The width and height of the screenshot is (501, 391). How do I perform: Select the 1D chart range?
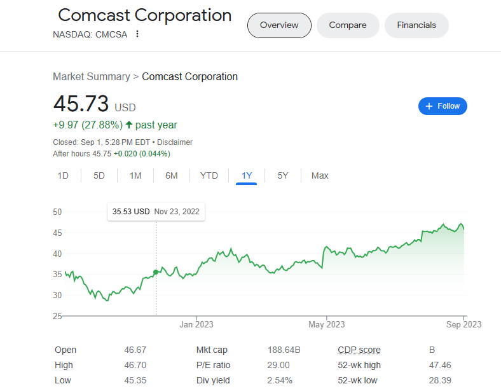(x=63, y=175)
